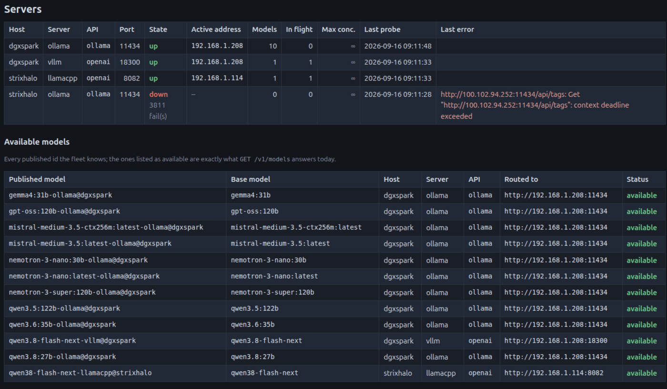This screenshot has height=389, width=667.
Task: Click port 8082 in the Servers table
Action: (131, 78)
